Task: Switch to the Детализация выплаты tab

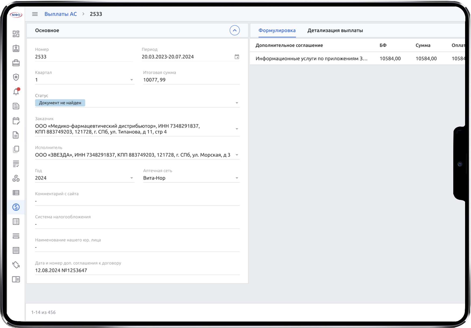Action: [335, 30]
